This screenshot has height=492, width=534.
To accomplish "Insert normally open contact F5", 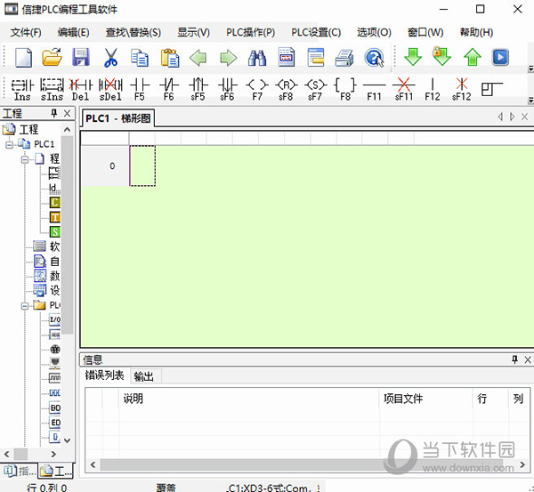I will [140, 90].
